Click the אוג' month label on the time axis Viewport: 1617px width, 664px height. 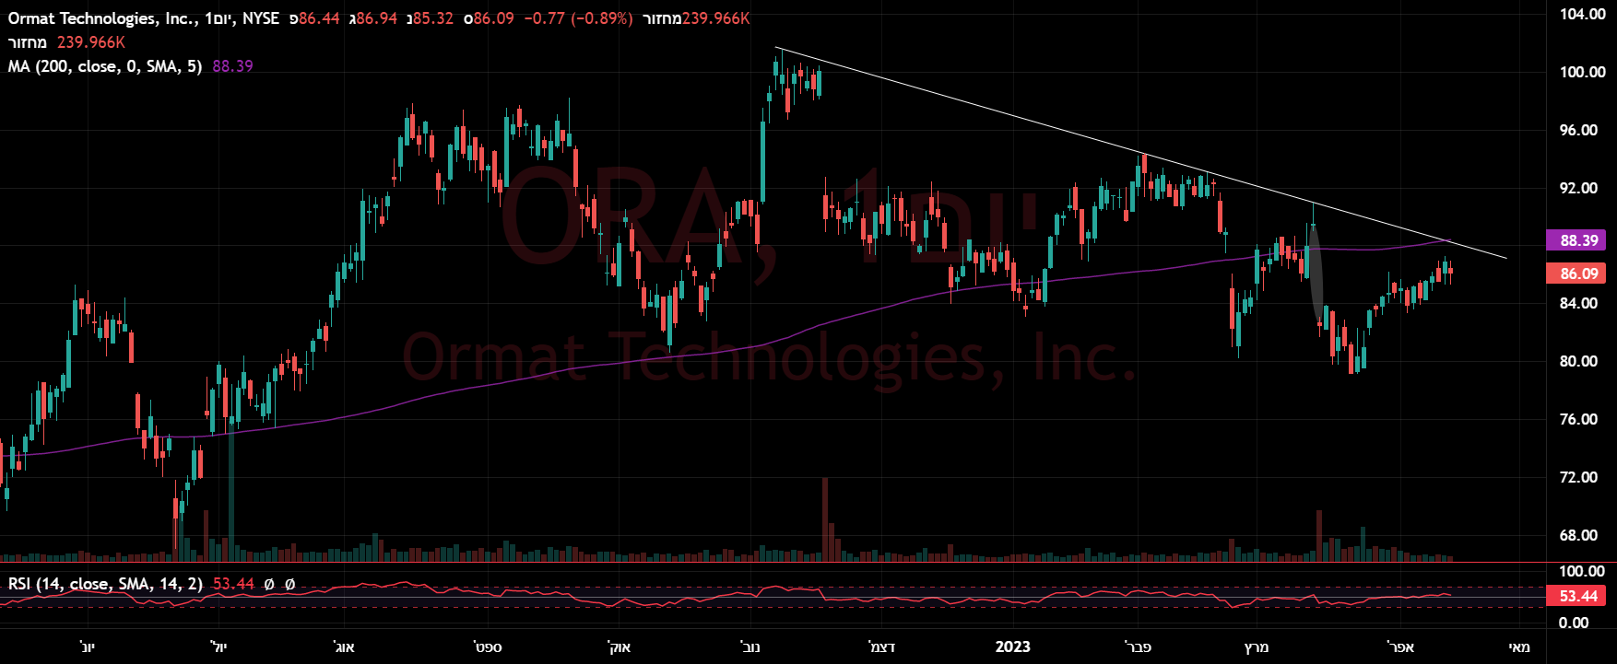(344, 647)
